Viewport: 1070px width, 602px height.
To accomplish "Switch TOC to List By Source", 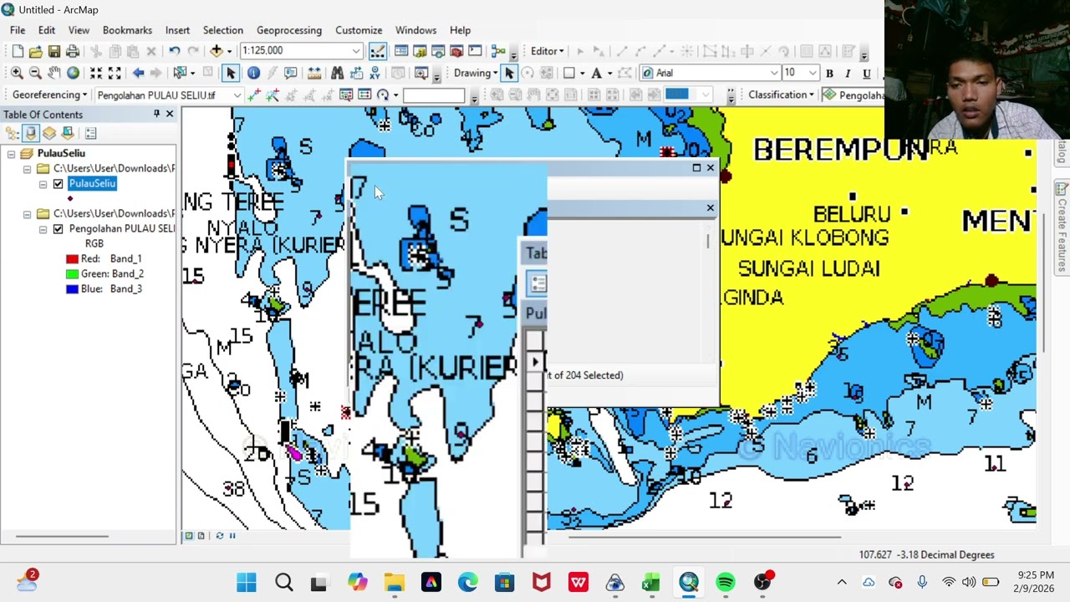I will (x=31, y=133).
